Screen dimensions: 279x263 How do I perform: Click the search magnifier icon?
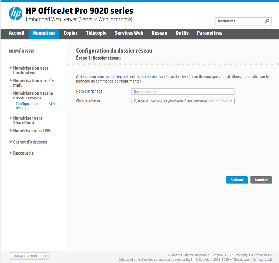click(267, 21)
